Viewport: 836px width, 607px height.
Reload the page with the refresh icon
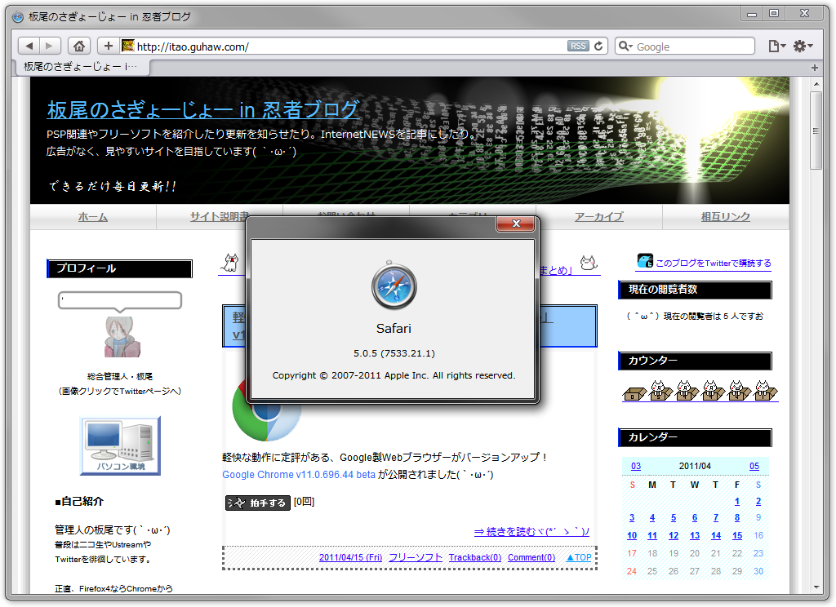coord(598,46)
